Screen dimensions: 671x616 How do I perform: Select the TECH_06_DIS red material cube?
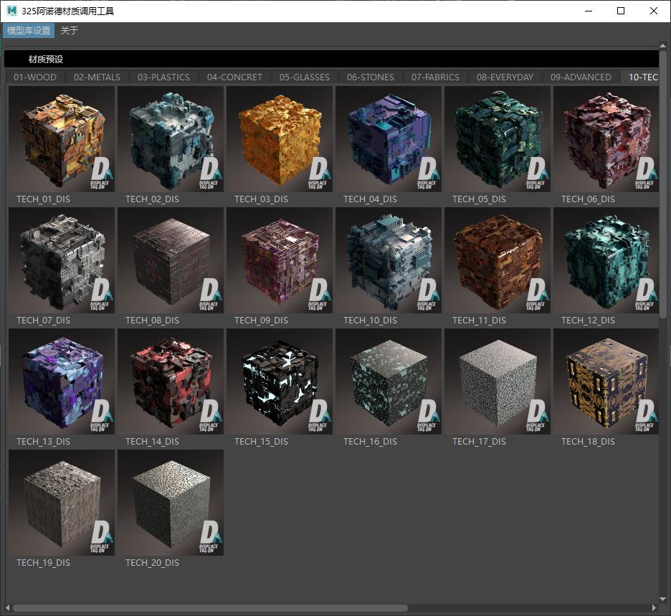[606, 139]
